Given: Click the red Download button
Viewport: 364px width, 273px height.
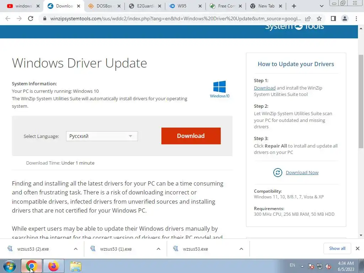Looking at the screenshot, I should pyautogui.click(x=191, y=136).
